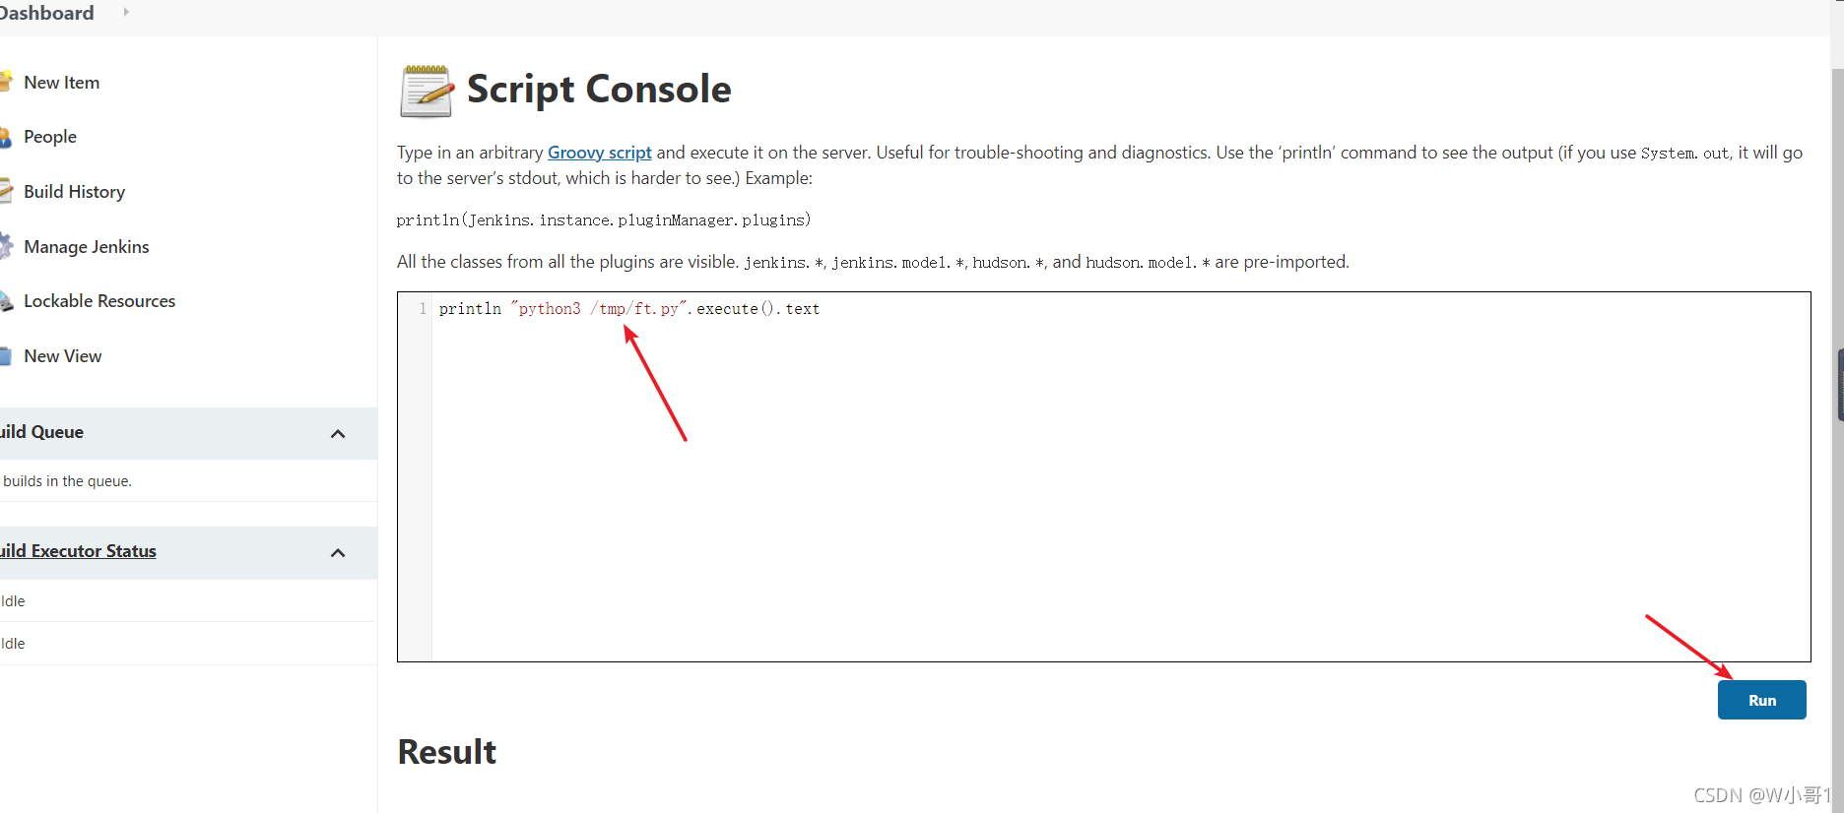
Task: Click the Dashboard breadcrumb
Action: tap(46, 13)
